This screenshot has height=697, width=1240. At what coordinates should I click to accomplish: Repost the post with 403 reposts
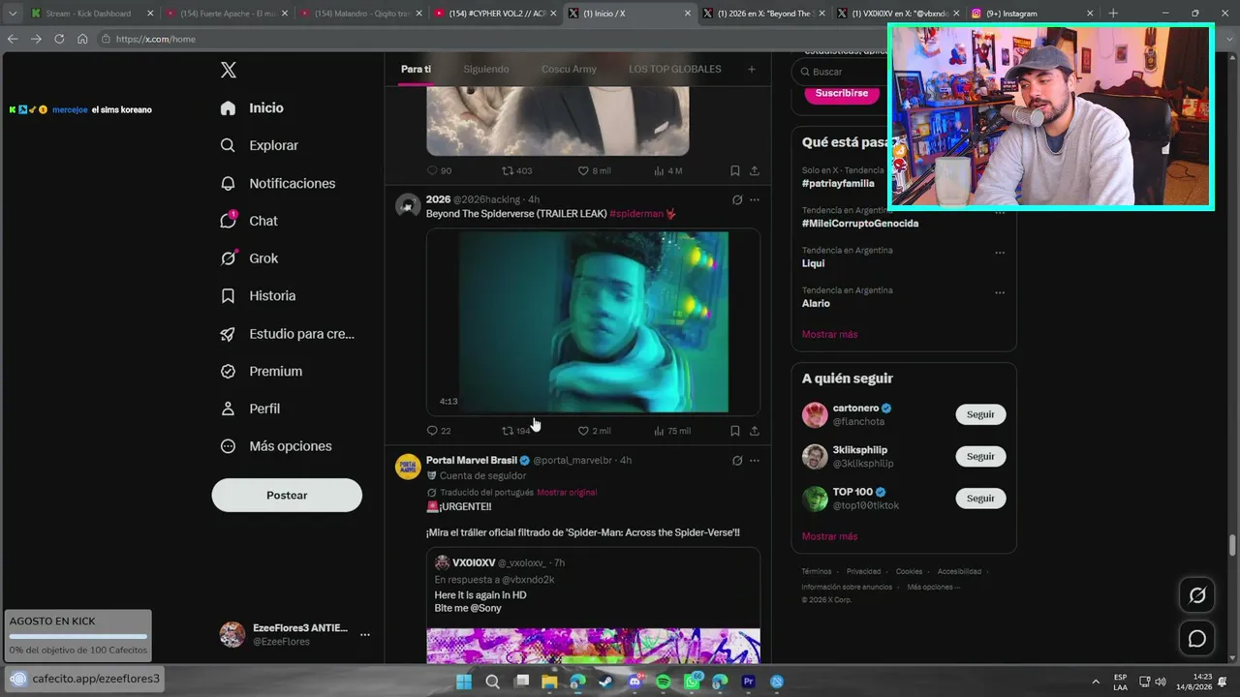pos(516,170)
